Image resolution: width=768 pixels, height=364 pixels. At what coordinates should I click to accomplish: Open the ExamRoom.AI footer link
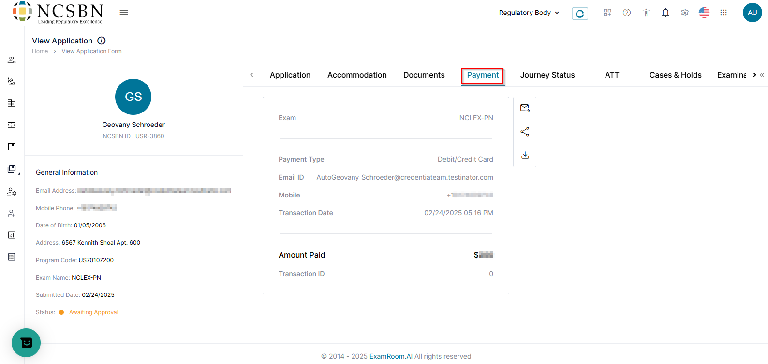pos(391,356)
